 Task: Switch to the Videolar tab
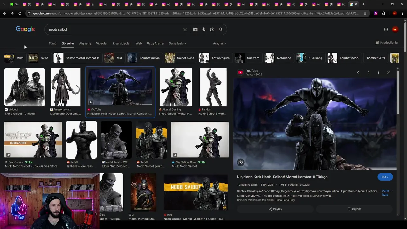102,43
